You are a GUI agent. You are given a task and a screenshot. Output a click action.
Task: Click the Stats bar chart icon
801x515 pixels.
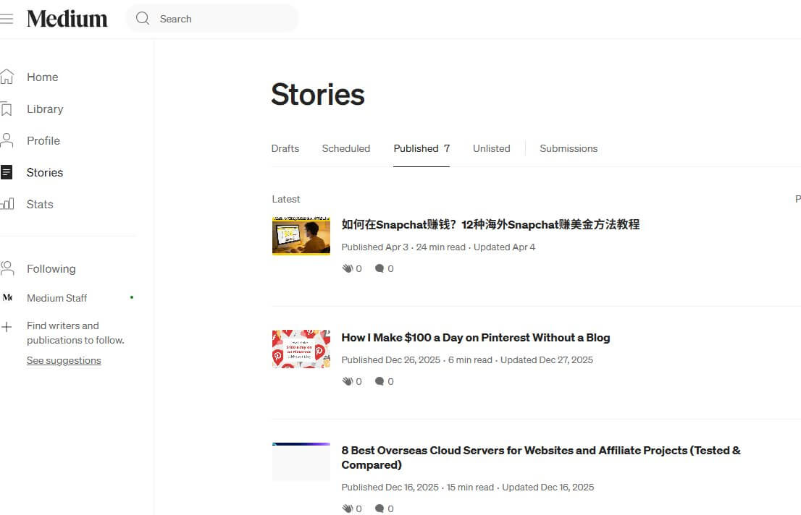tap(7, 204)
